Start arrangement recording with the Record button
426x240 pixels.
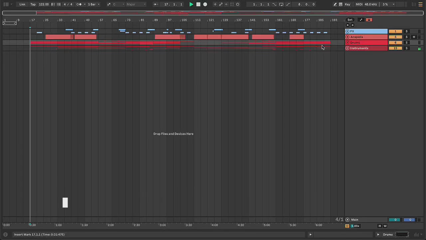pyautogui.click(x=205, y=4)
